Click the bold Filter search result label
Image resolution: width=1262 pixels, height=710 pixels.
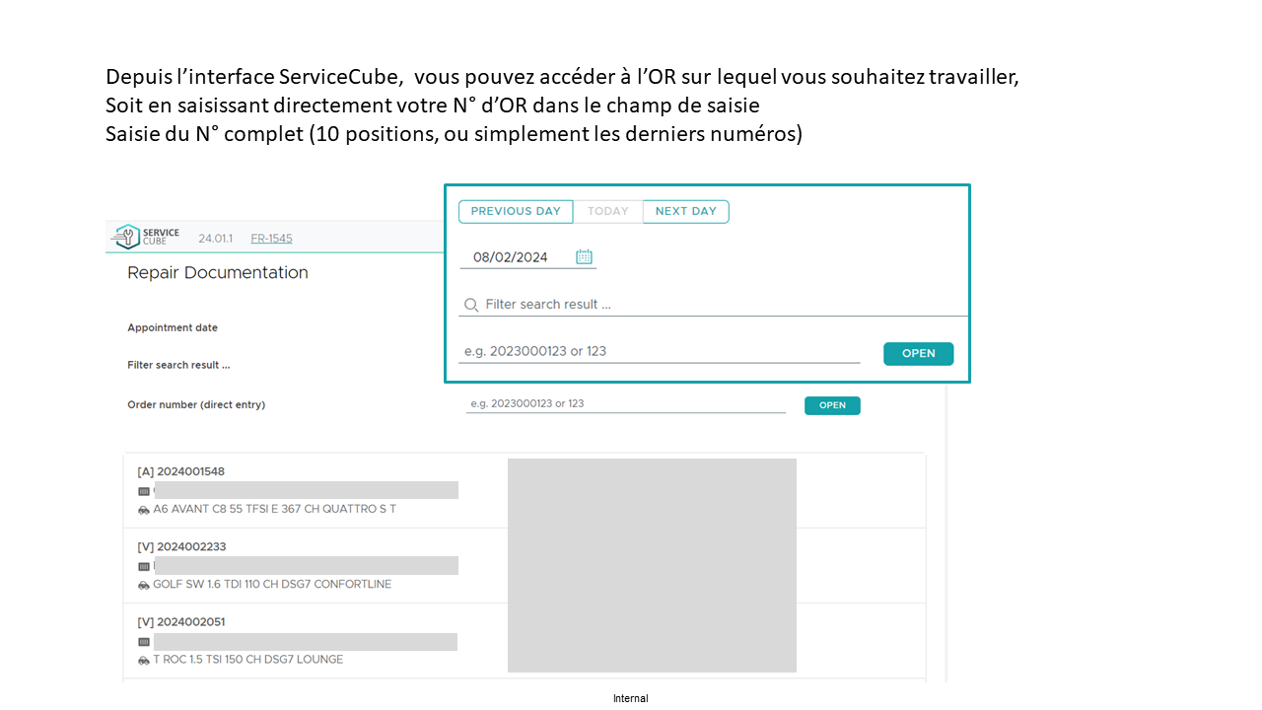[x=178, y=365]
